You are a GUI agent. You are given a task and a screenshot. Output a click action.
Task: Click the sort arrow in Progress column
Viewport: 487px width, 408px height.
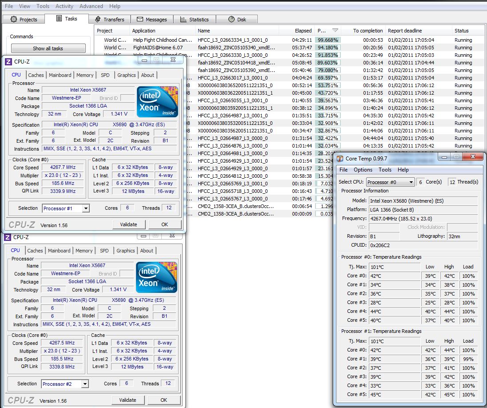tap(335, 31)
